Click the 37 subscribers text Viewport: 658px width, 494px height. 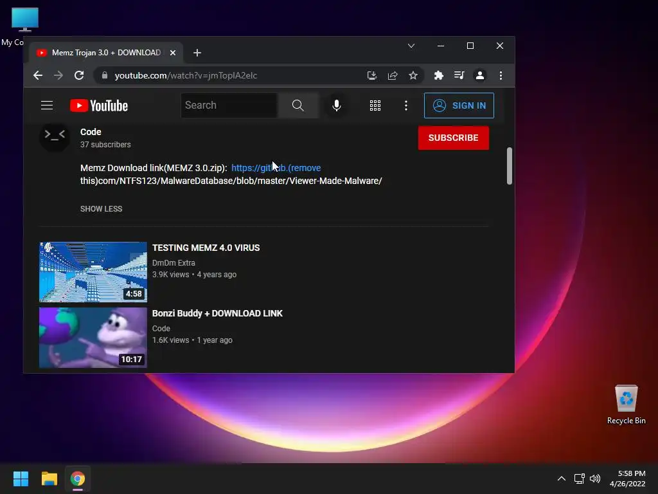coord(105,145)
